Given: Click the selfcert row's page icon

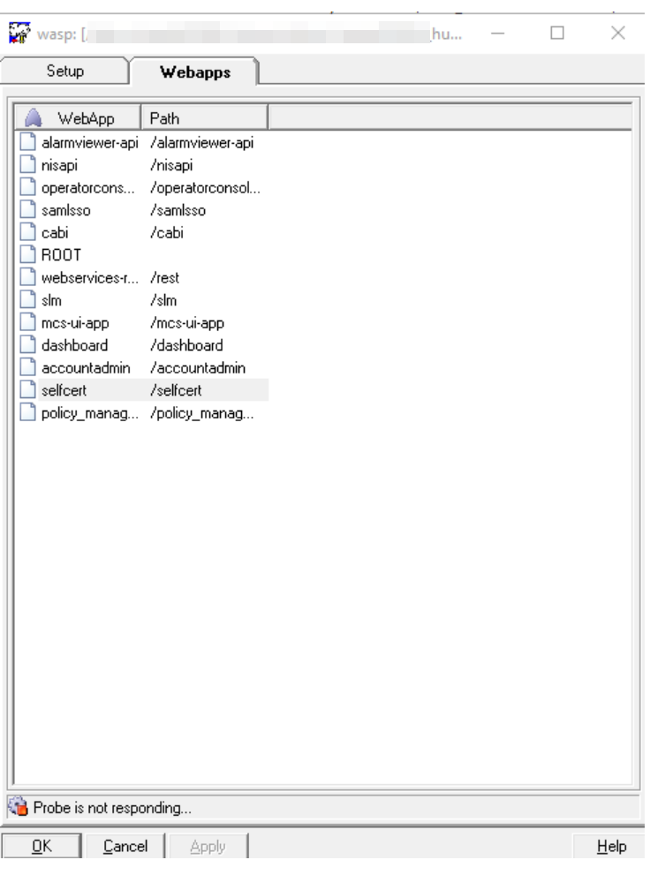Looking at the screenshot, I should [28, 390].
